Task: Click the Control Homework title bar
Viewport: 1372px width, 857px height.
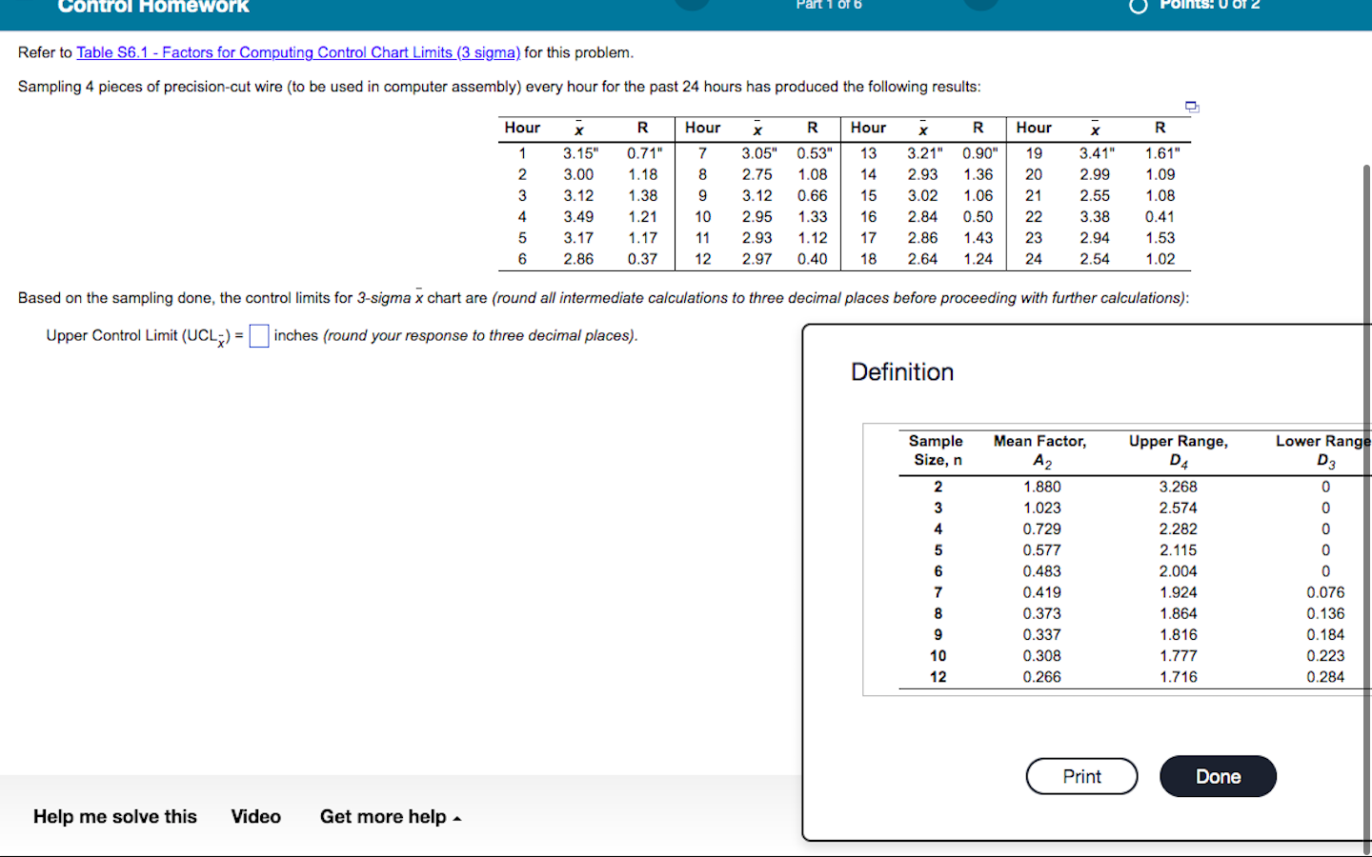Action: (x=152, y=8)
